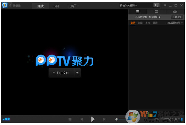Focus the keyword search input field
This screenshot has height=125, width=186.
136,5
